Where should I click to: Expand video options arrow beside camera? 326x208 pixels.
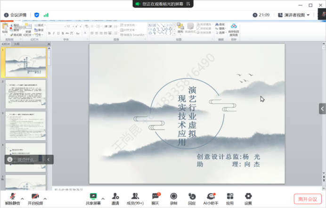coord(45,198)
